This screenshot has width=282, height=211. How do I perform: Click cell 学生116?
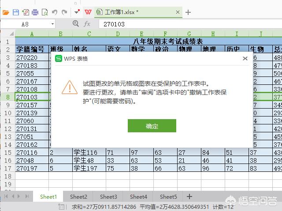[x=89, y=153]
